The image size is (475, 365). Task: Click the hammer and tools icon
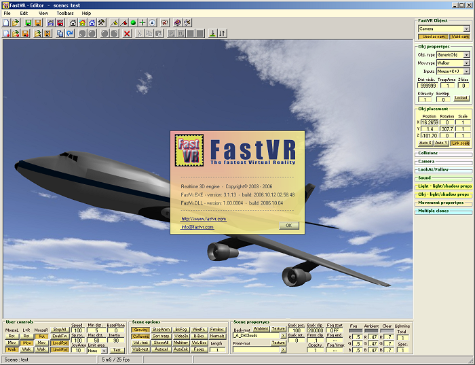pyautogui.click(x=102, y=22)
